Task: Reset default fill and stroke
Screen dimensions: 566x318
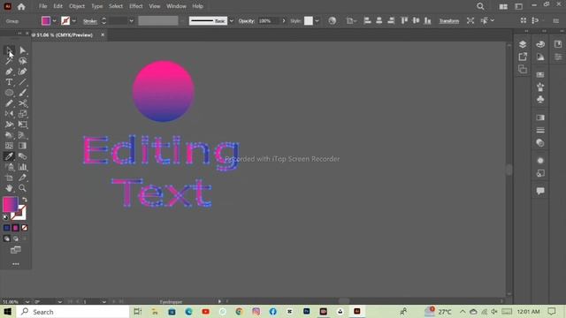Action: (5, 217)
